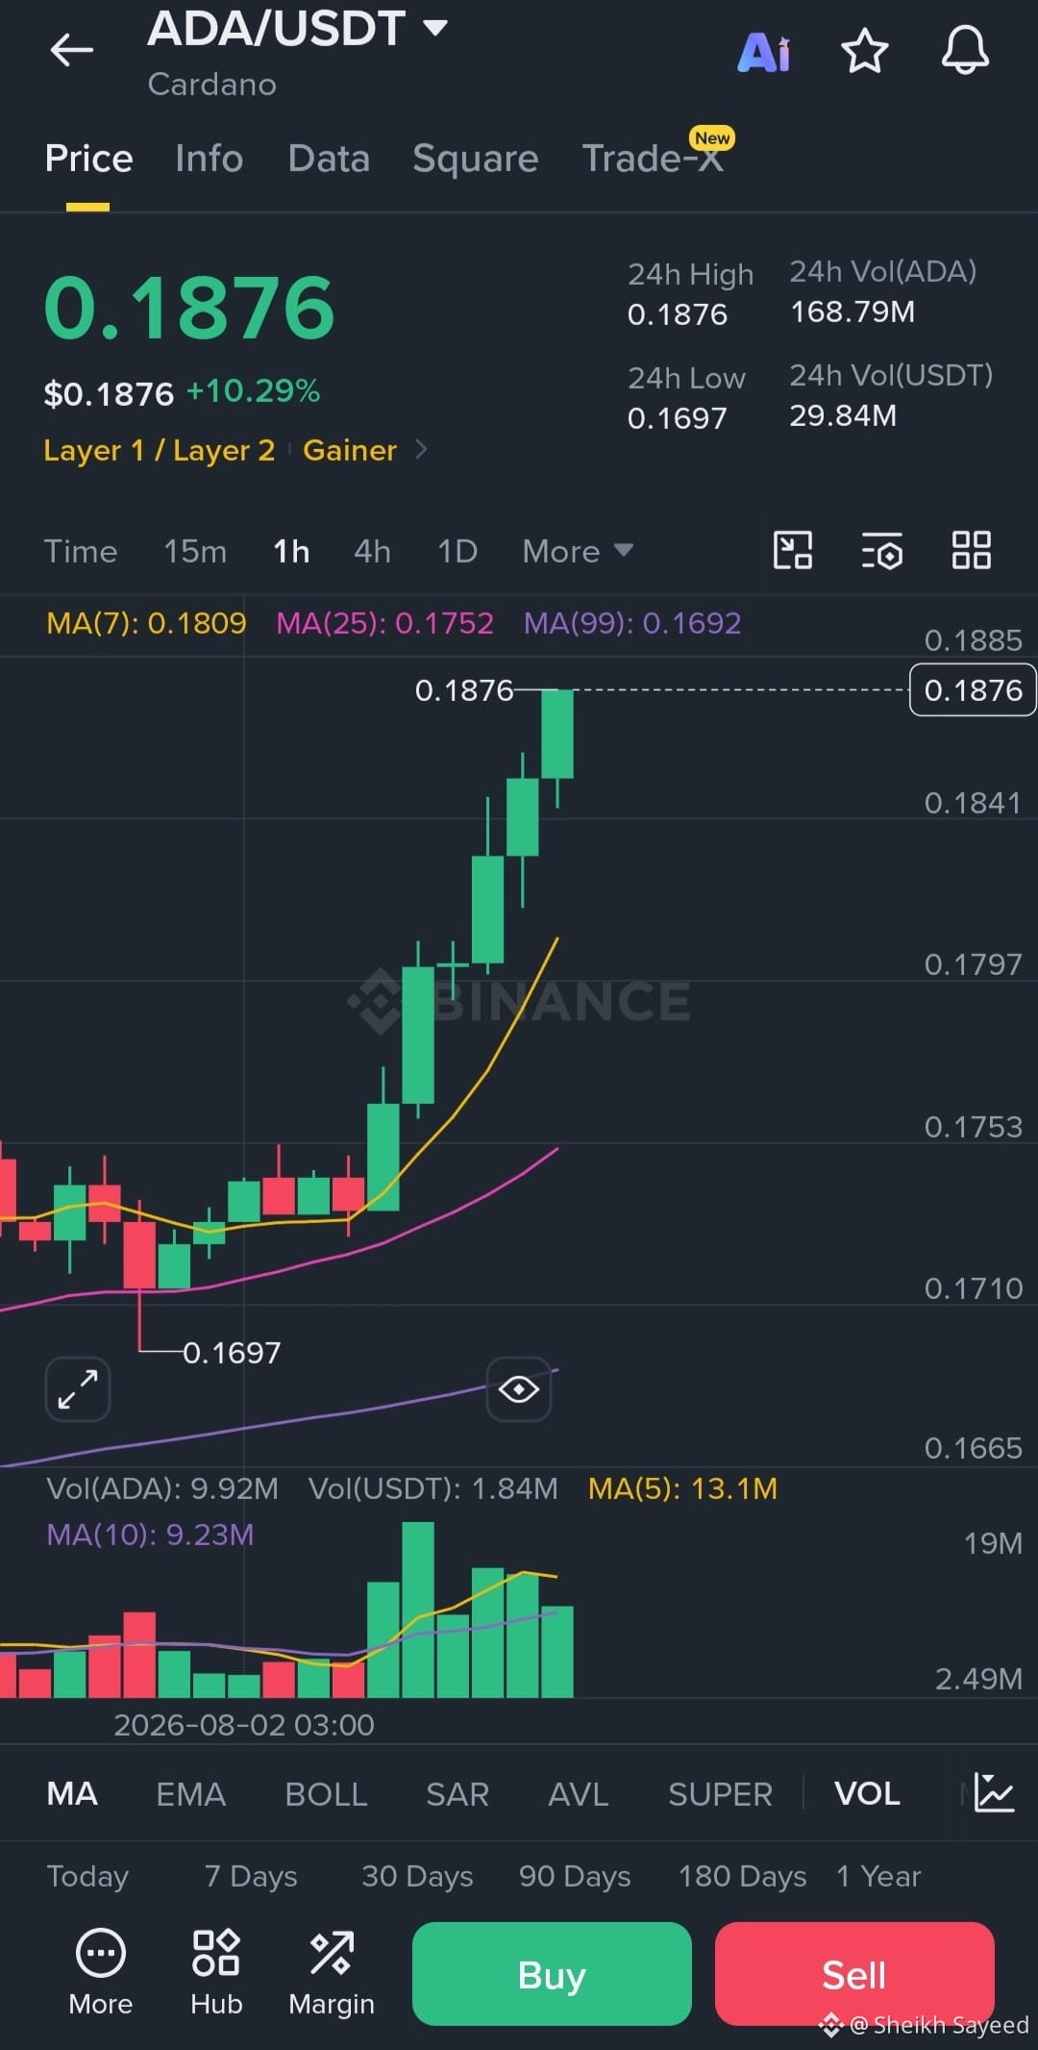Viewport: 1038px width, 2050px height.
Task: Tap the MA(25): 0.1752 label
Action: click(384, 623)
